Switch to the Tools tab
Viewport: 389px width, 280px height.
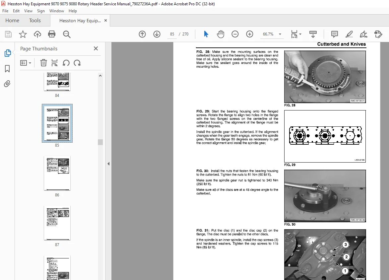pyautogui.click(x=35, y=20)
